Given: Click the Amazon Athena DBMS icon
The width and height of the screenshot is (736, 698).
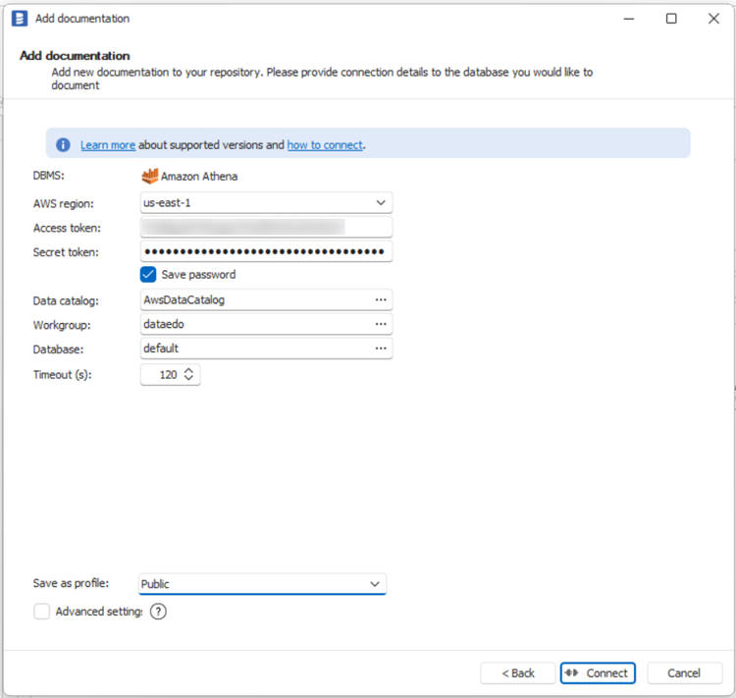Looking at the screenshot, I should pos(150,177).
